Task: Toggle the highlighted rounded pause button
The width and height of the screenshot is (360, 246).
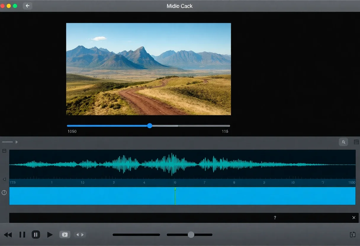Action: point(36,235)
